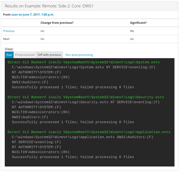Click the Change value in the Next row
Screen dimensions: 179x171
(42, 39)
